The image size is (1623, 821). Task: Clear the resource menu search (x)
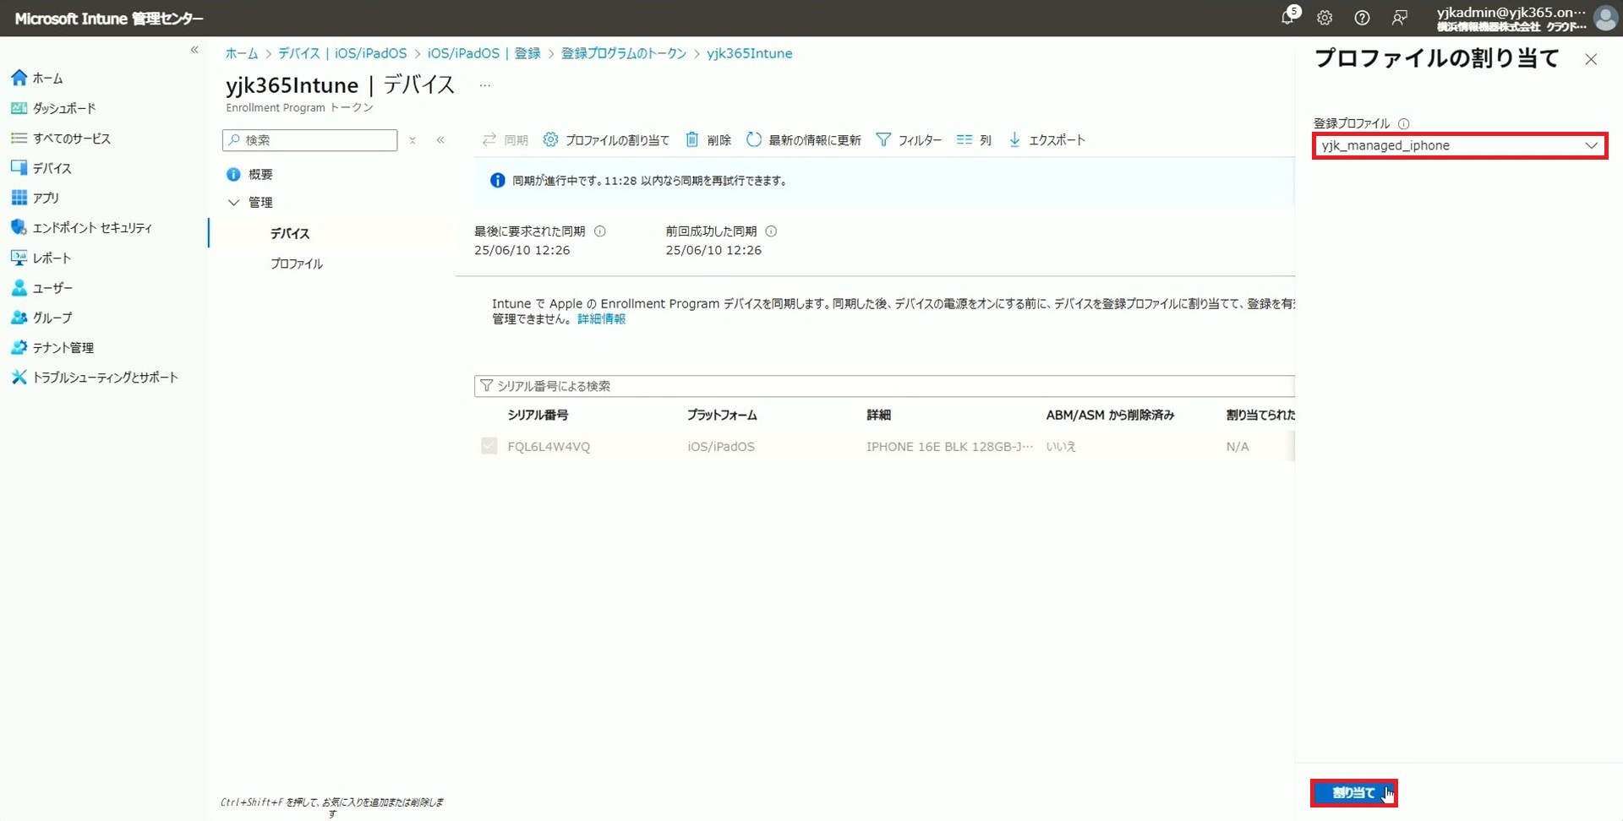point(413,140)
